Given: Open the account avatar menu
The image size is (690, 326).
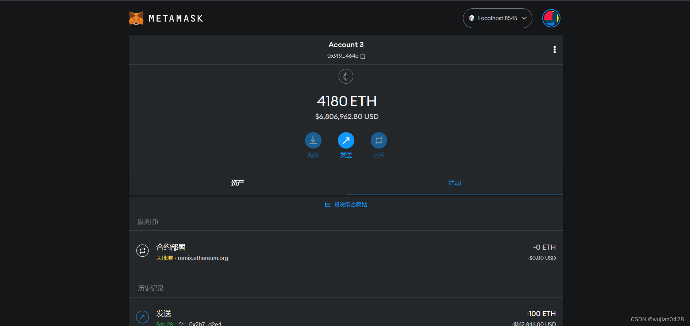Looking at the screenshot, I should point(551,18).
